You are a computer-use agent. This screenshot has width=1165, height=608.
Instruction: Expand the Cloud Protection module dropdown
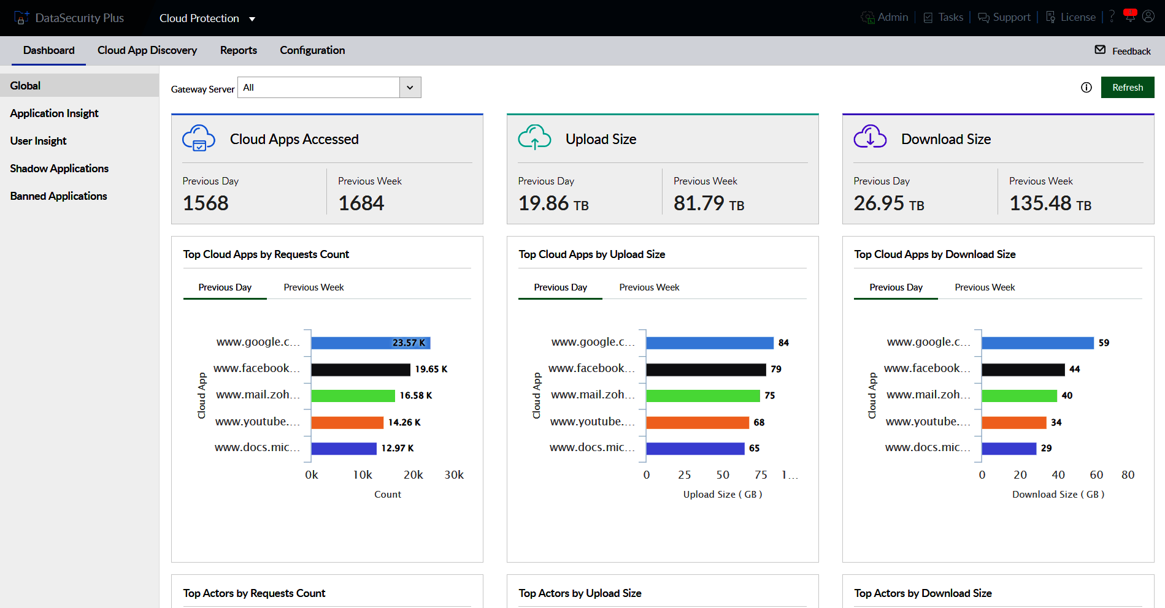[x=252, y=19]
